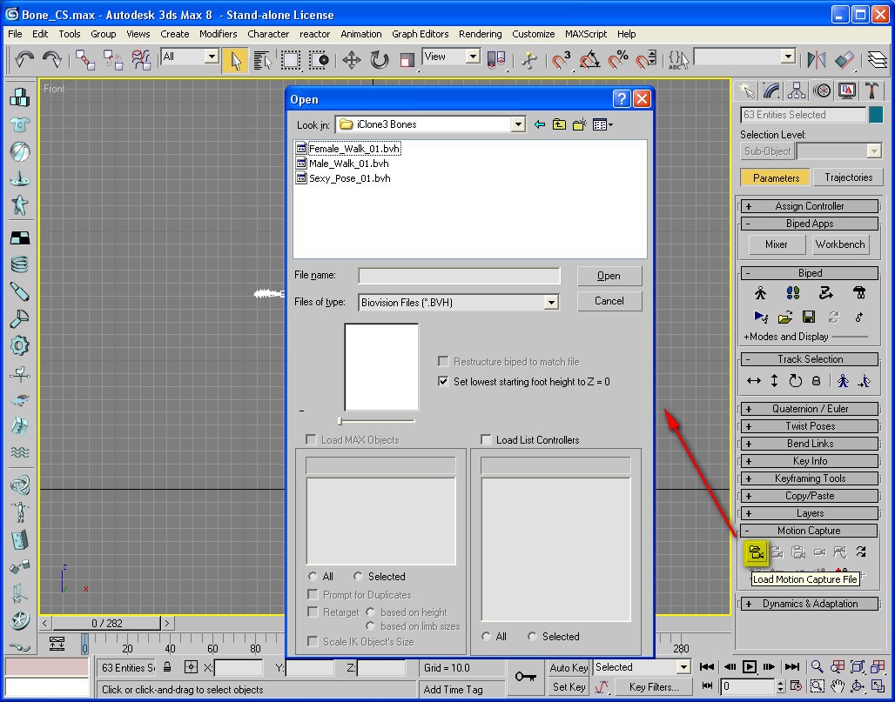The width and height of the screenshot is (895, 702).
Task: Open a biped file with the Load File icon
Action: (784, 317)
